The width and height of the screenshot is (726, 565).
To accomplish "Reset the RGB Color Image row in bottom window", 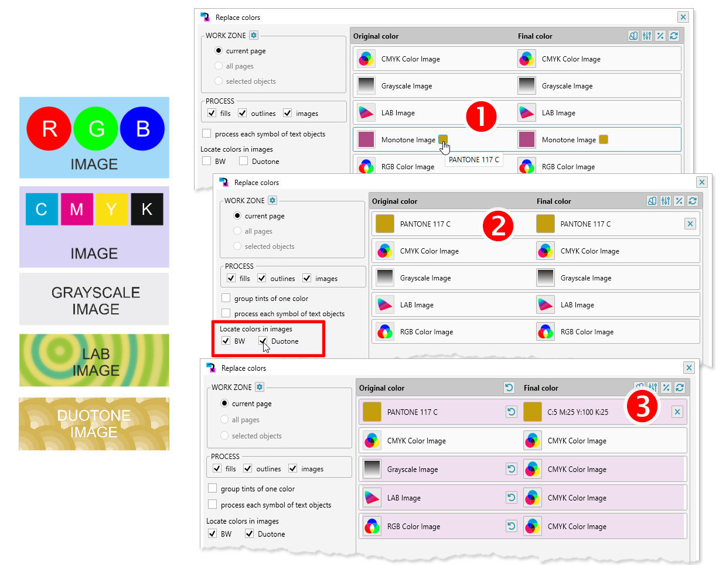I will click(x=512, y=526).
